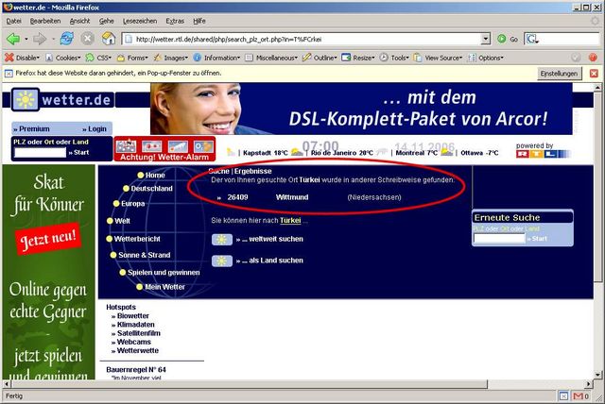Open the Extras menu
This screenshot has height=404, width=605.
tap(175, 20)
